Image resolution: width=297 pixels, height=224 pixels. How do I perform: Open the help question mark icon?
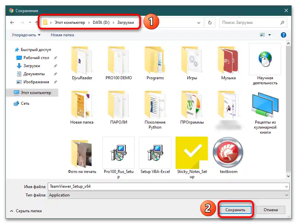pyautogui.click(x=283, y=35)
